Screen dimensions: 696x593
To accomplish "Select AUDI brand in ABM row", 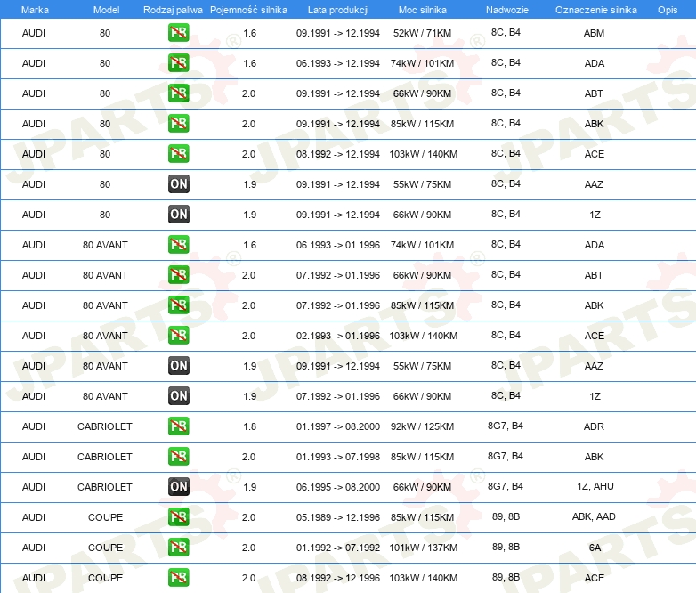I will (x=34, y=33).
